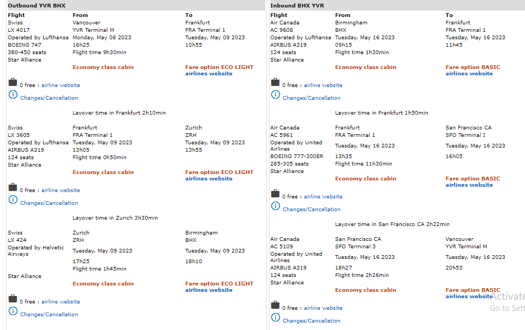Viewport: 525px width, 330px height.
Task: Click the Outbound YVR BHX section header
Action: (37, 5)
